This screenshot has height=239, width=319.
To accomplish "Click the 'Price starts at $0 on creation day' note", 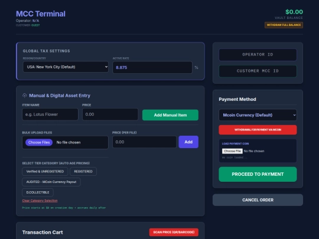I will tap(64, 208).
